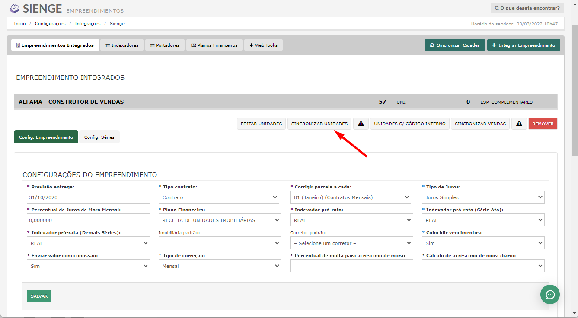Click the Previsão entrega date field
Image resolution: width=578 pixels, height=318 pixels.
pyautogui.click(x=88, y=197)
